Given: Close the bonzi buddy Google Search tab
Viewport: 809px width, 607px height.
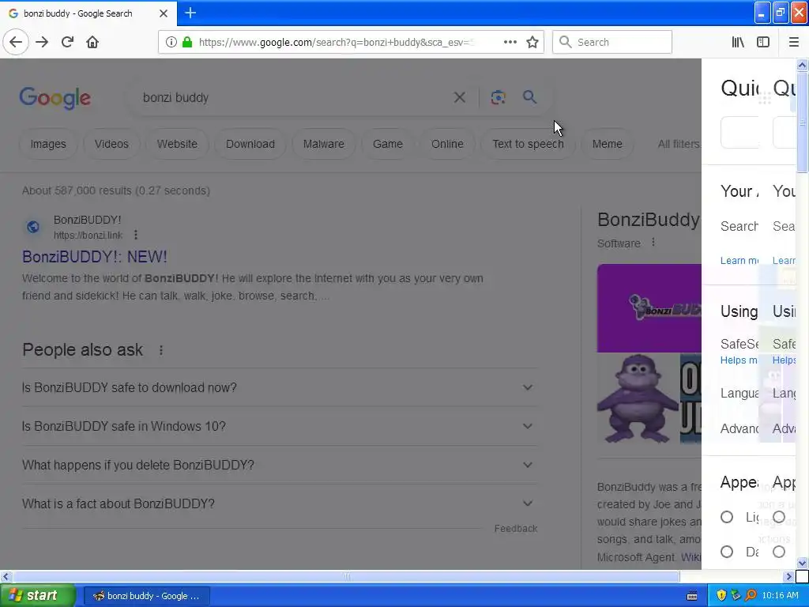Looking at the screenshot, I should (x=164, y=13).
